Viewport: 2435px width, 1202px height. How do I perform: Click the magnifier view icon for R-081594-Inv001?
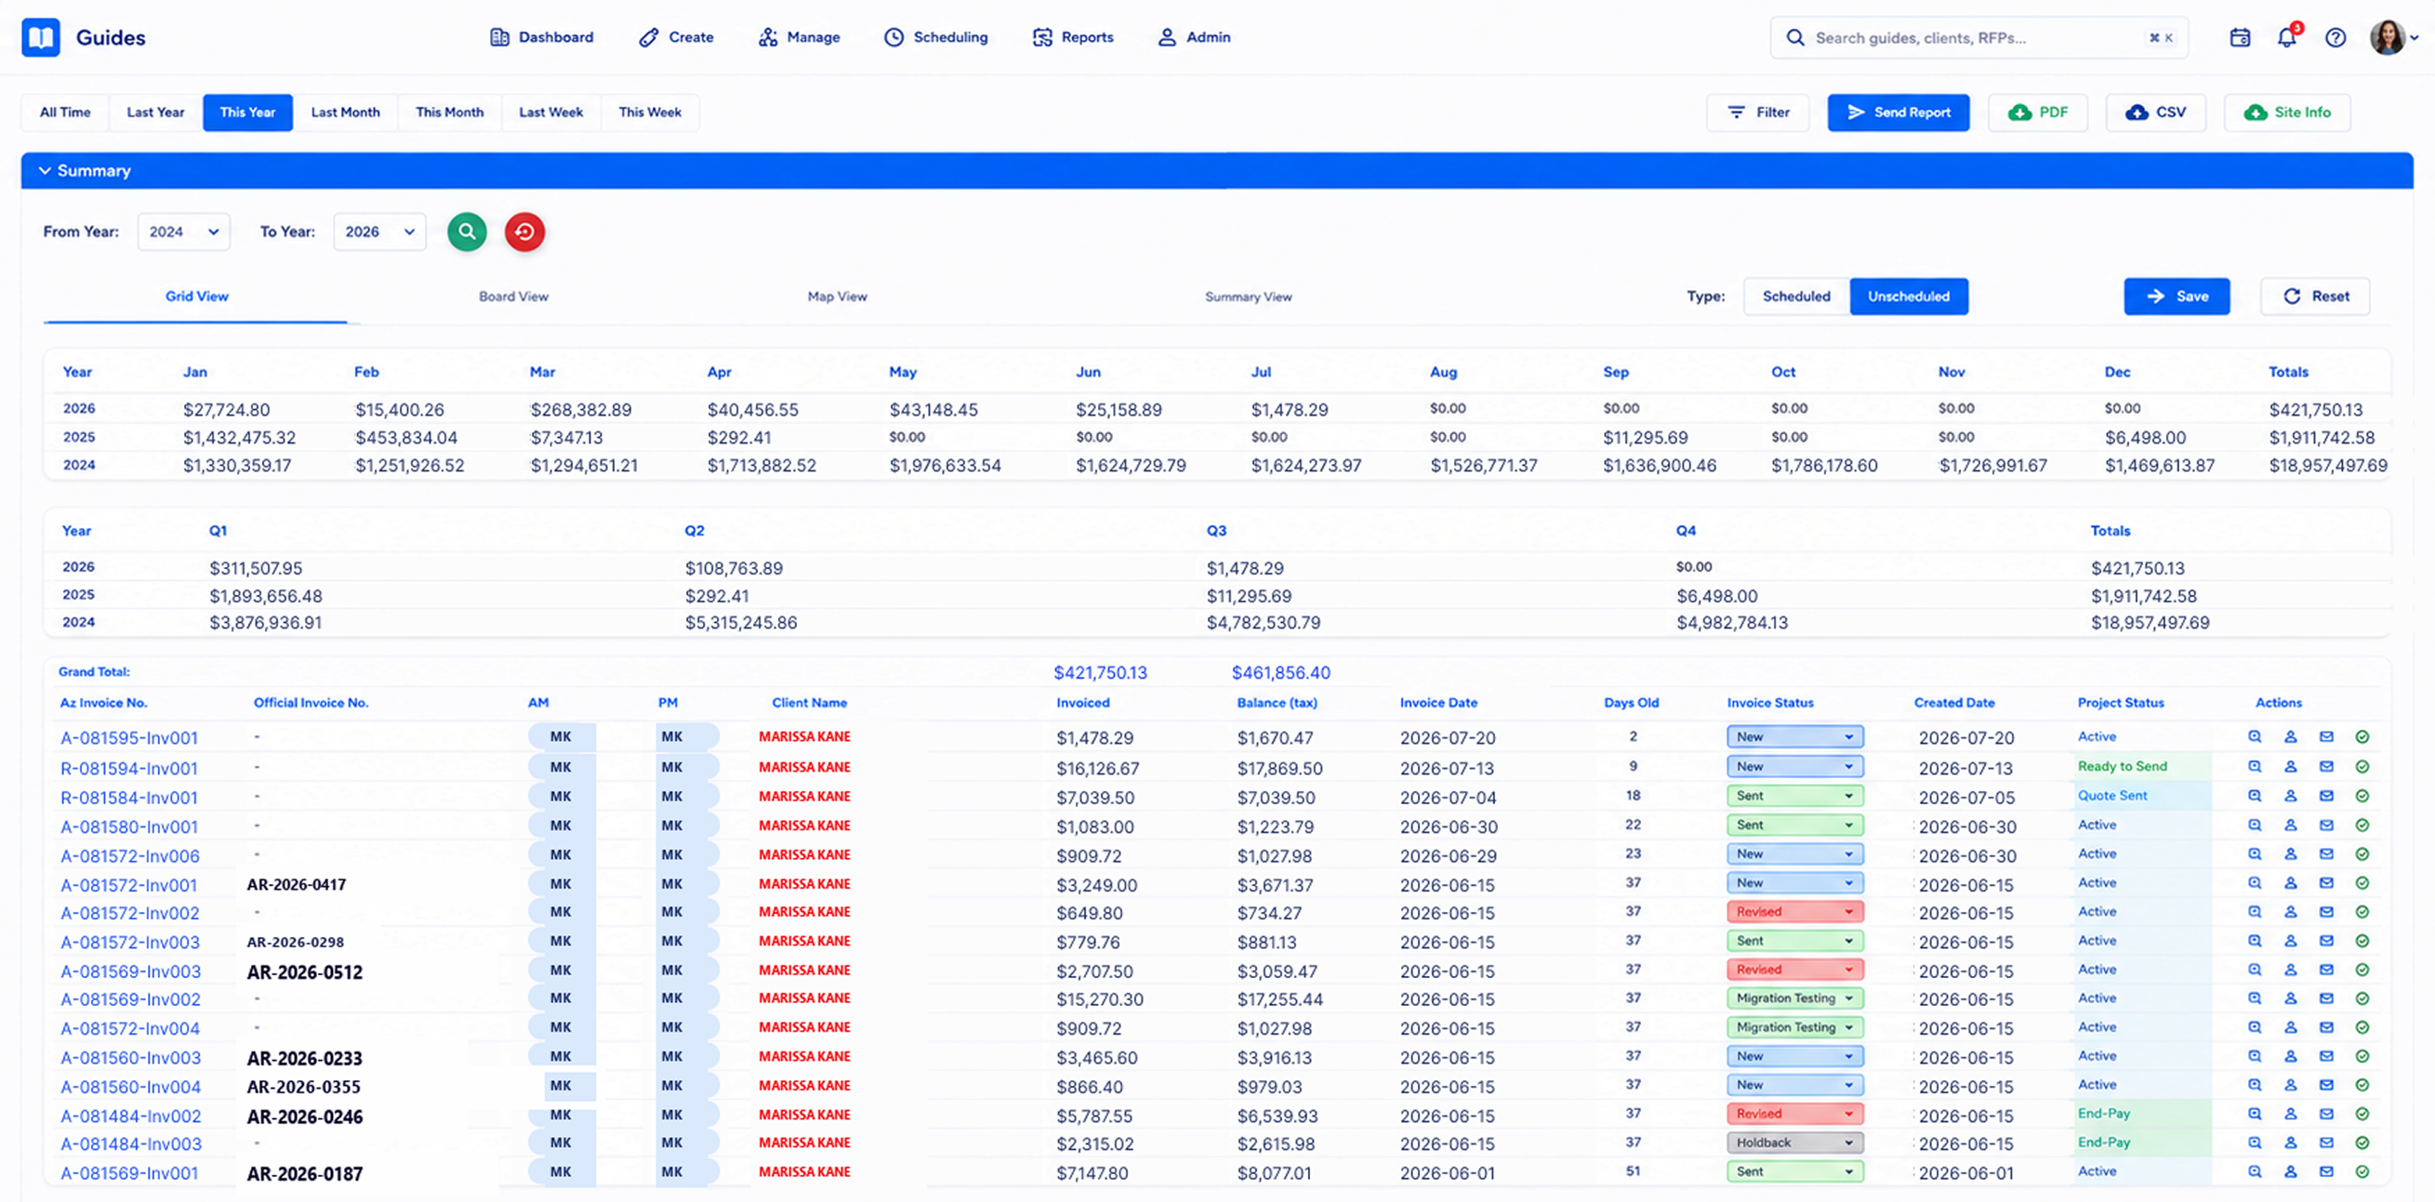click(x=2255, y=766)
